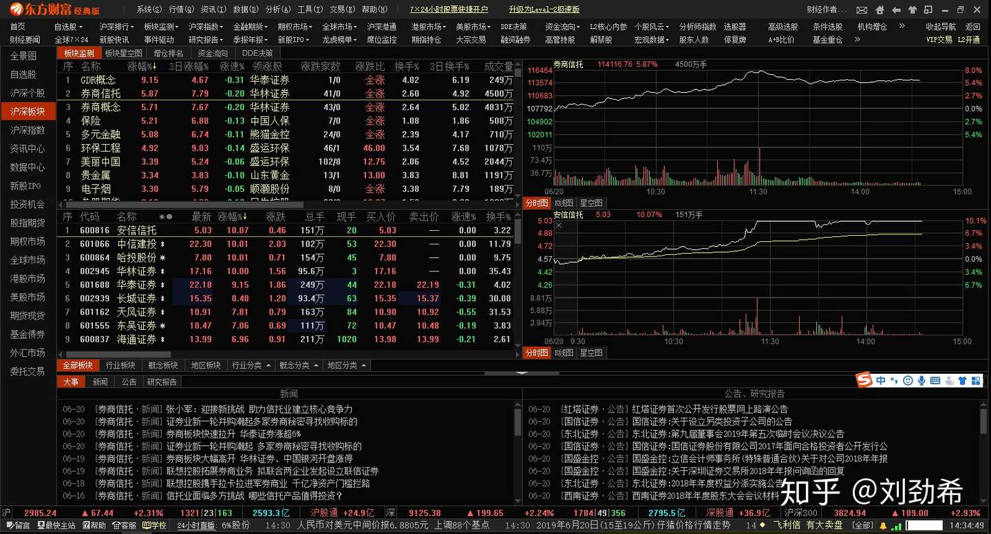Screen dimensions: 991x534
Task: Click VIP交易 button
Action: (x=939, y=40)
